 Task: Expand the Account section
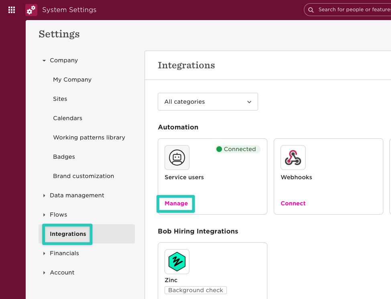44,273
